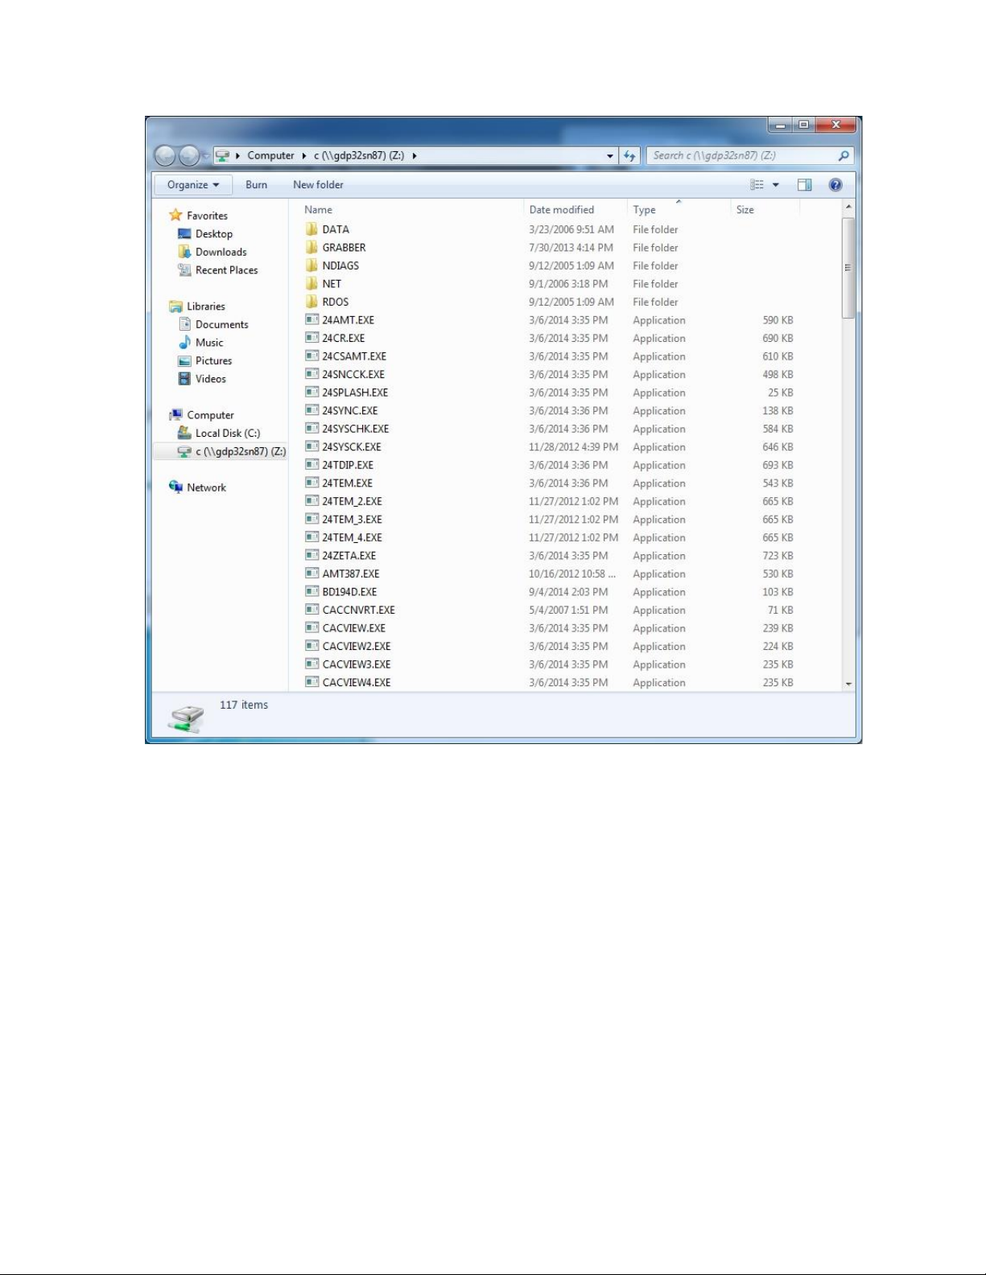
Task: Click the DATA folder icon
Action: coord(311,229)
